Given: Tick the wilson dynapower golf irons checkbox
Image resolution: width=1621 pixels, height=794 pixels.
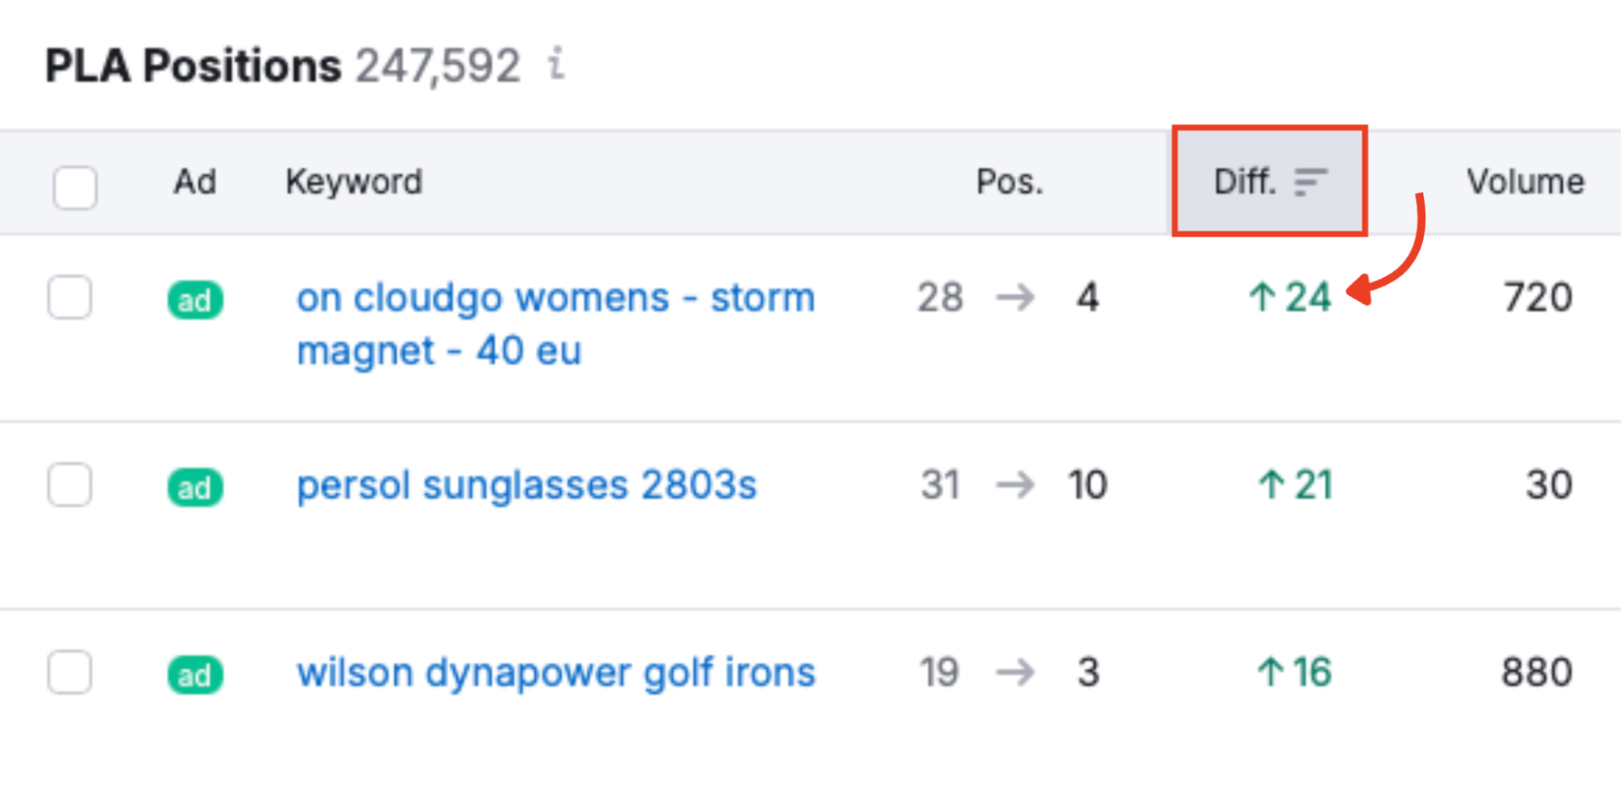Looking at the screenshot, I should [70, 672].
